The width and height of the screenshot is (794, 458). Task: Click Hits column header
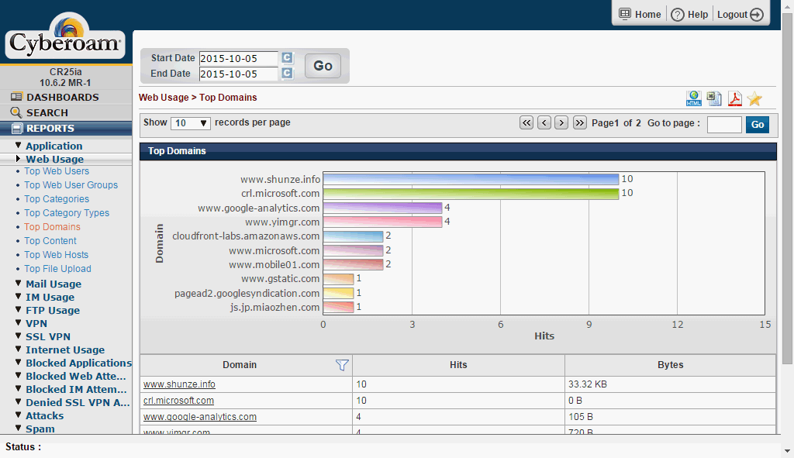(x=458, y=365)
